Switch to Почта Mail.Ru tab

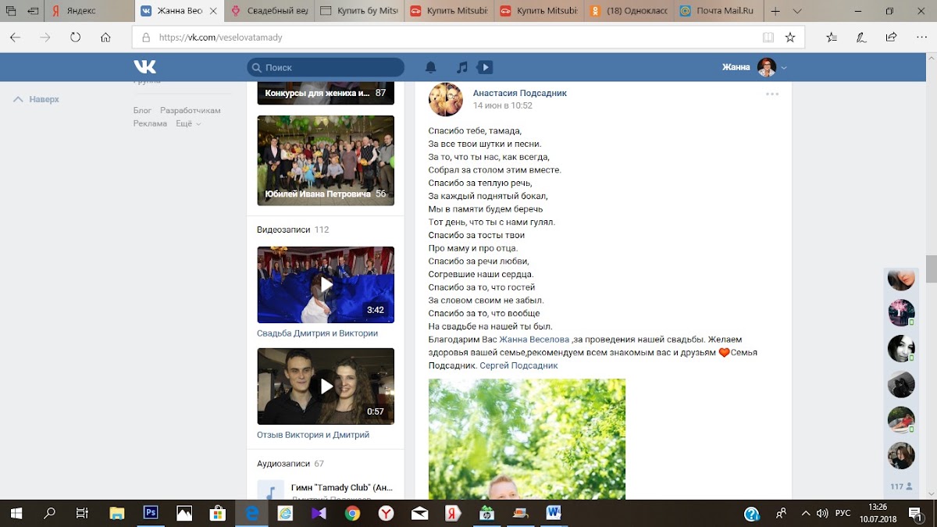[718, 11]
